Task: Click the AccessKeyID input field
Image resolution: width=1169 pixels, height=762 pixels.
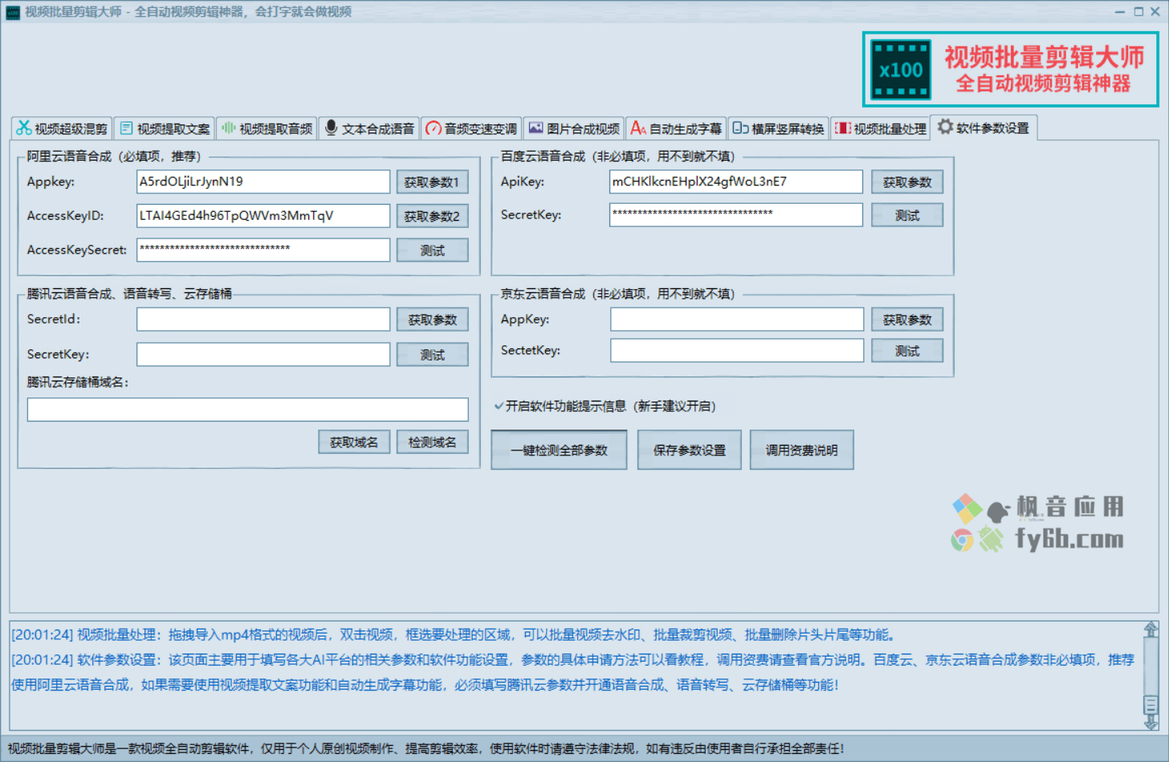Action: pyautogui.click(x=263, y=215)
